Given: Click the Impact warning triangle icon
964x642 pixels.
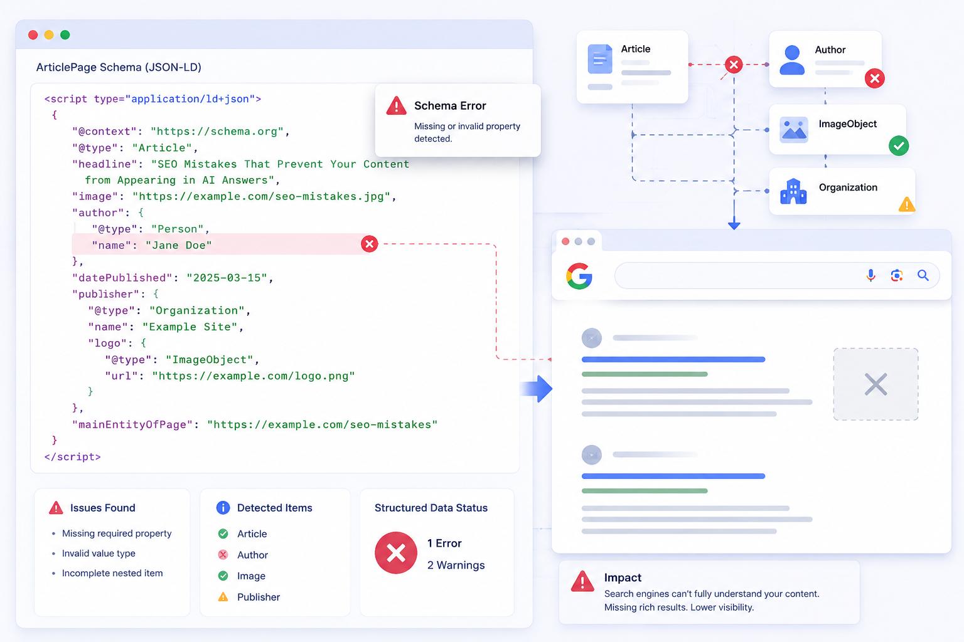Looking at the screenshot, I should (582, 581).
